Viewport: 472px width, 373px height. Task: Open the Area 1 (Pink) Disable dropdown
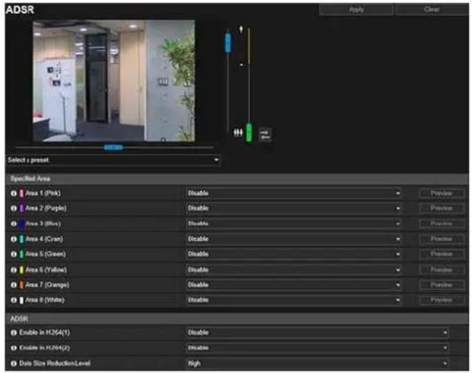(x=294, y=193)
